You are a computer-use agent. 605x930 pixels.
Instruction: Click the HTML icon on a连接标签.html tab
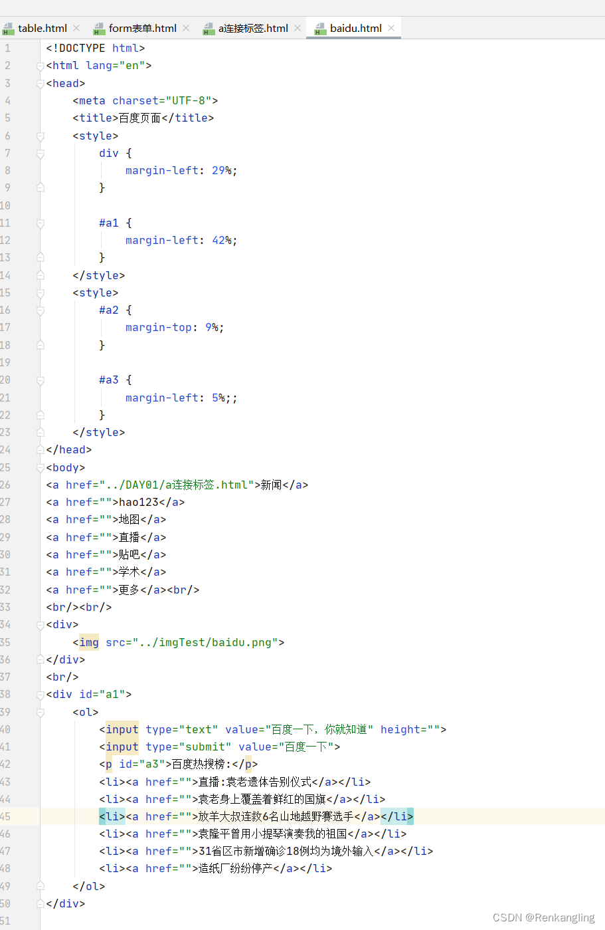point(210,28)
